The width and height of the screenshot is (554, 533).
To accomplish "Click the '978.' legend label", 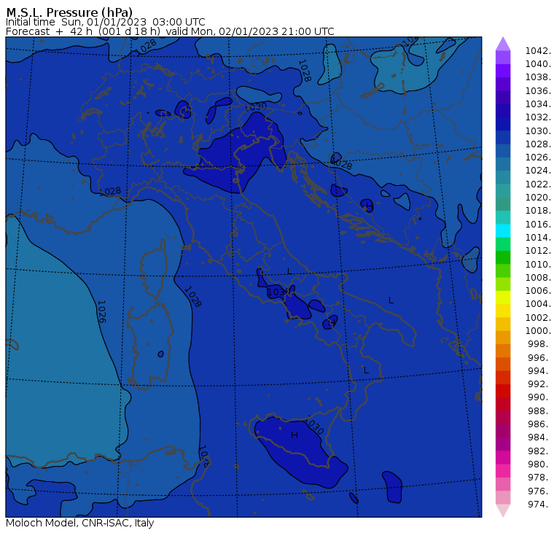I will tap(539, 477).
